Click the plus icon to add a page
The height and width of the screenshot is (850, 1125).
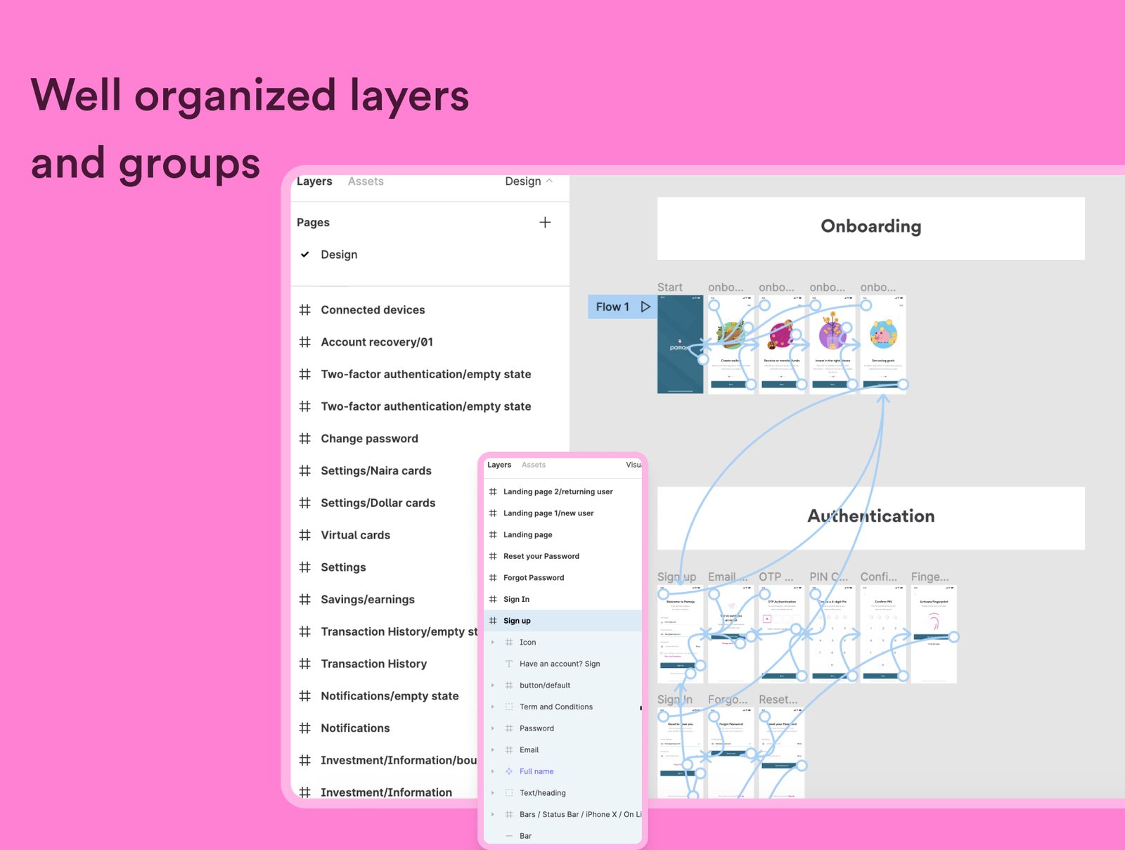[545, 223]
